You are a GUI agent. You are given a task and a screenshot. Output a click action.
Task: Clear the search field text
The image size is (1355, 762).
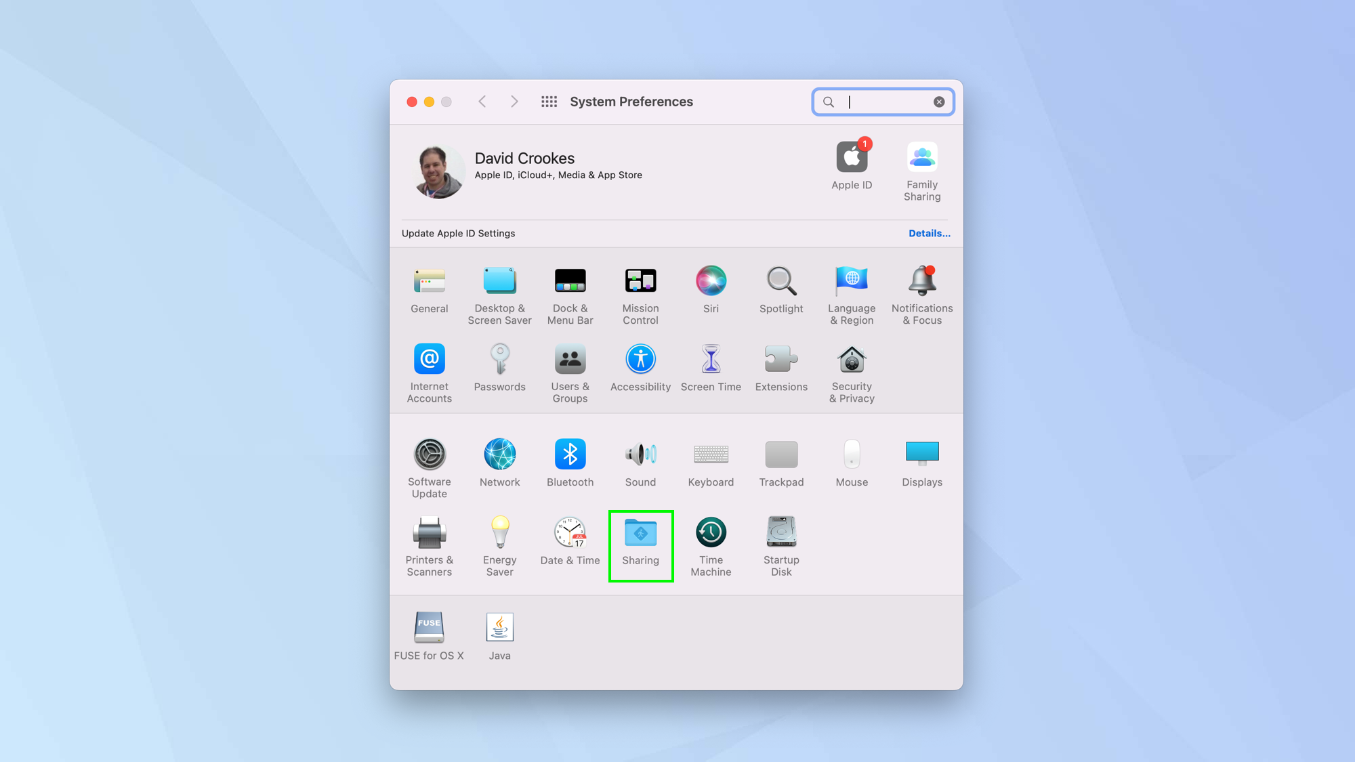tap(938, 102)
